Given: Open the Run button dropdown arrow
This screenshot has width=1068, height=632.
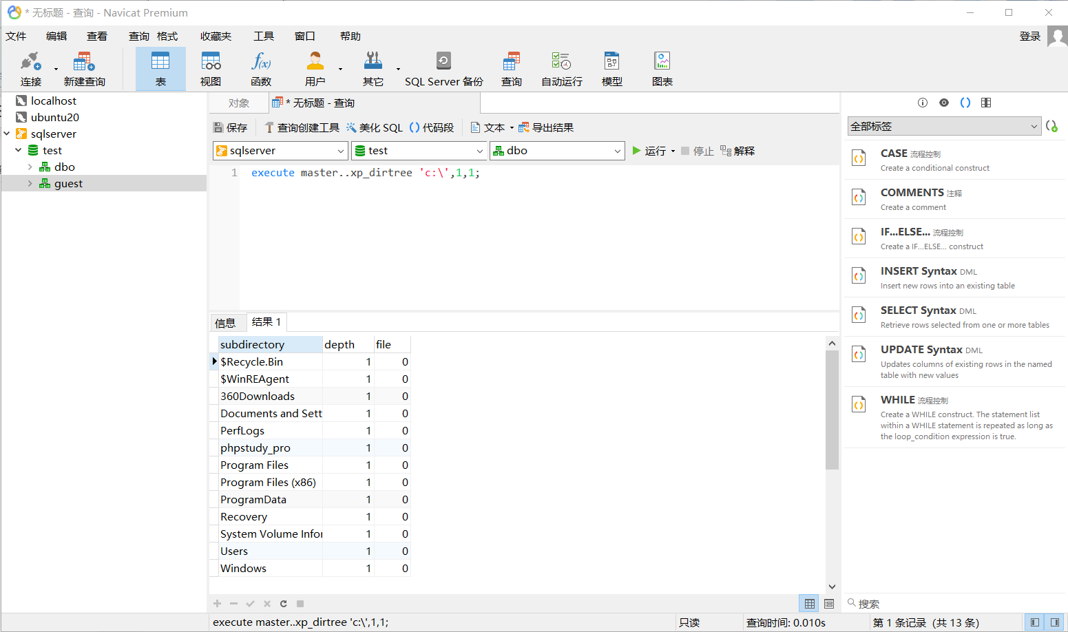Looking at the screenshot, I should point(673,151).
